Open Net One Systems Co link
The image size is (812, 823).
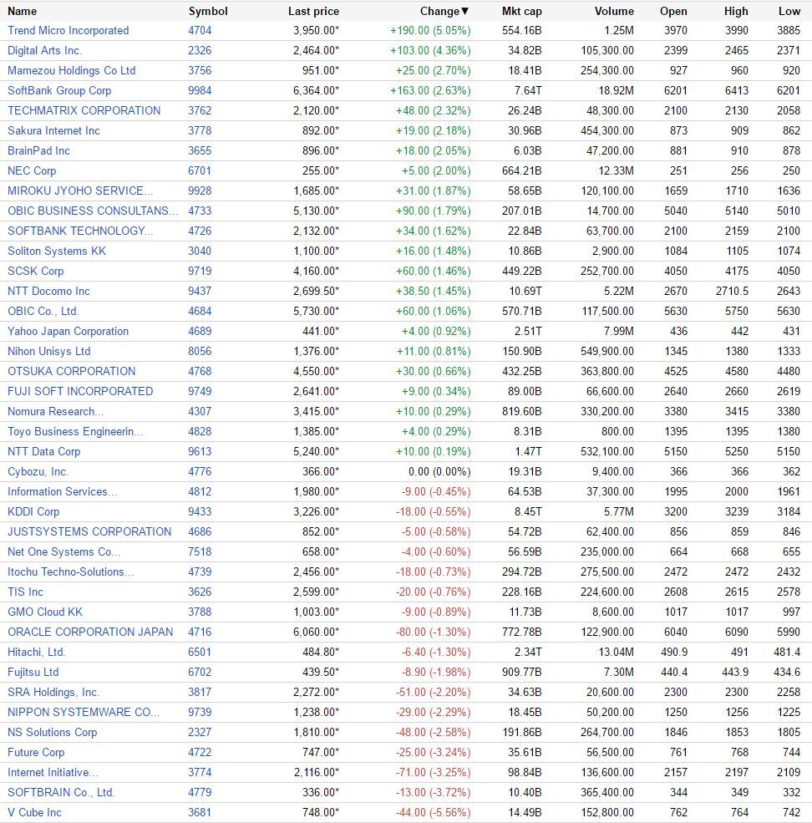click(64, 551)
